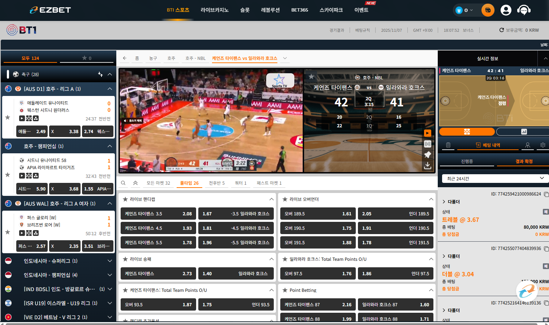549x325 pixels.
Task: Expand the 인도네시아 - 슈퍼리그 league
Action: pyautogui.click(x=110, y=261)
